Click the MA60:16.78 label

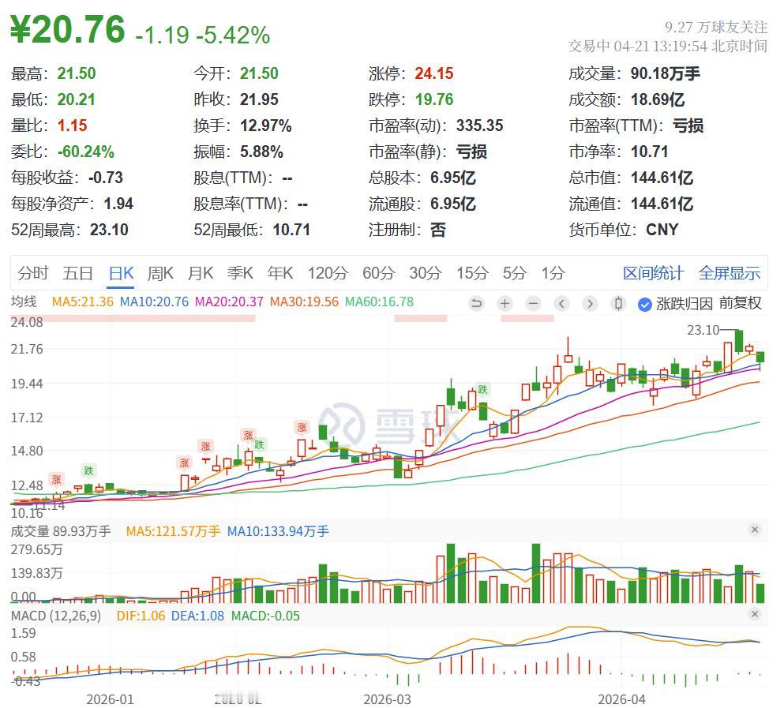click(380, 302)
